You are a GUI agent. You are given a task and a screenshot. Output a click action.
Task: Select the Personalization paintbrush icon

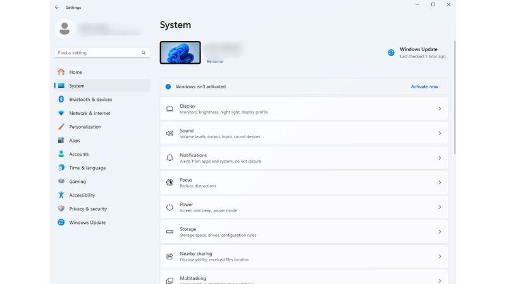pyautogui.click(x=61, y=127)
